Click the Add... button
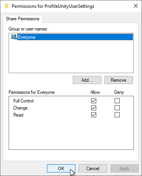This screenshot has height=176, width=142. pyautogui.click(x=87, y=80)
